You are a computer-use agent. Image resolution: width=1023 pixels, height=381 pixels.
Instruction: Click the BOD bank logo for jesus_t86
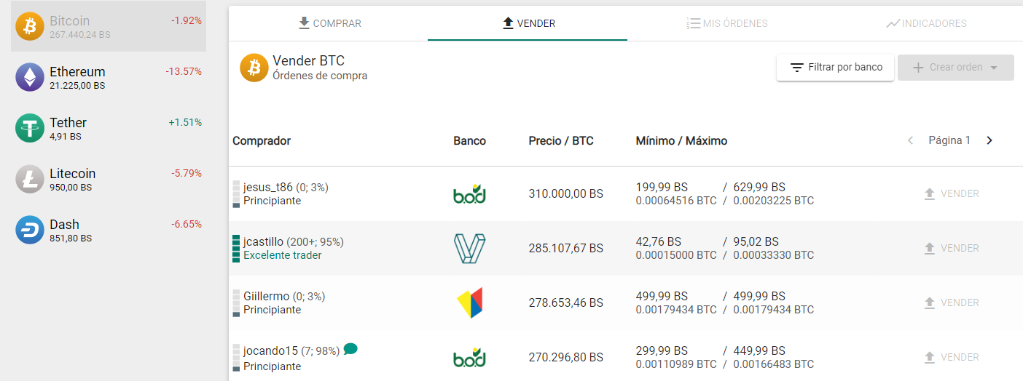pos(469,194)
